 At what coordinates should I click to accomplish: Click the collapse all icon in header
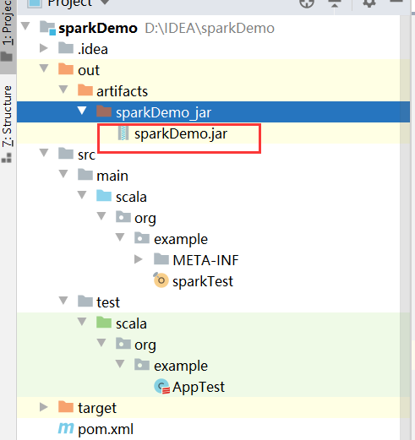[335, 3]
